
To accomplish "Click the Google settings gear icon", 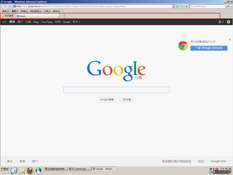I will tap(229, 22).
